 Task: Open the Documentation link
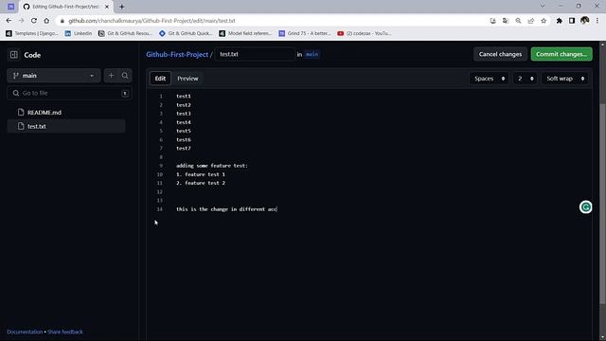click(x=25, y=332)
